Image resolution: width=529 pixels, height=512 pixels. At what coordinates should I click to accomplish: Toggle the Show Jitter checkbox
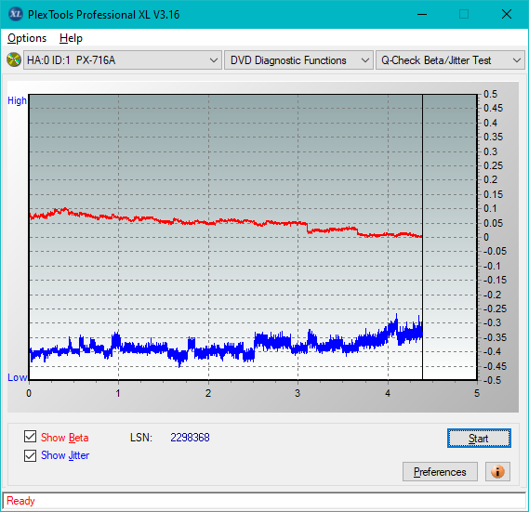tap(30, 455)
